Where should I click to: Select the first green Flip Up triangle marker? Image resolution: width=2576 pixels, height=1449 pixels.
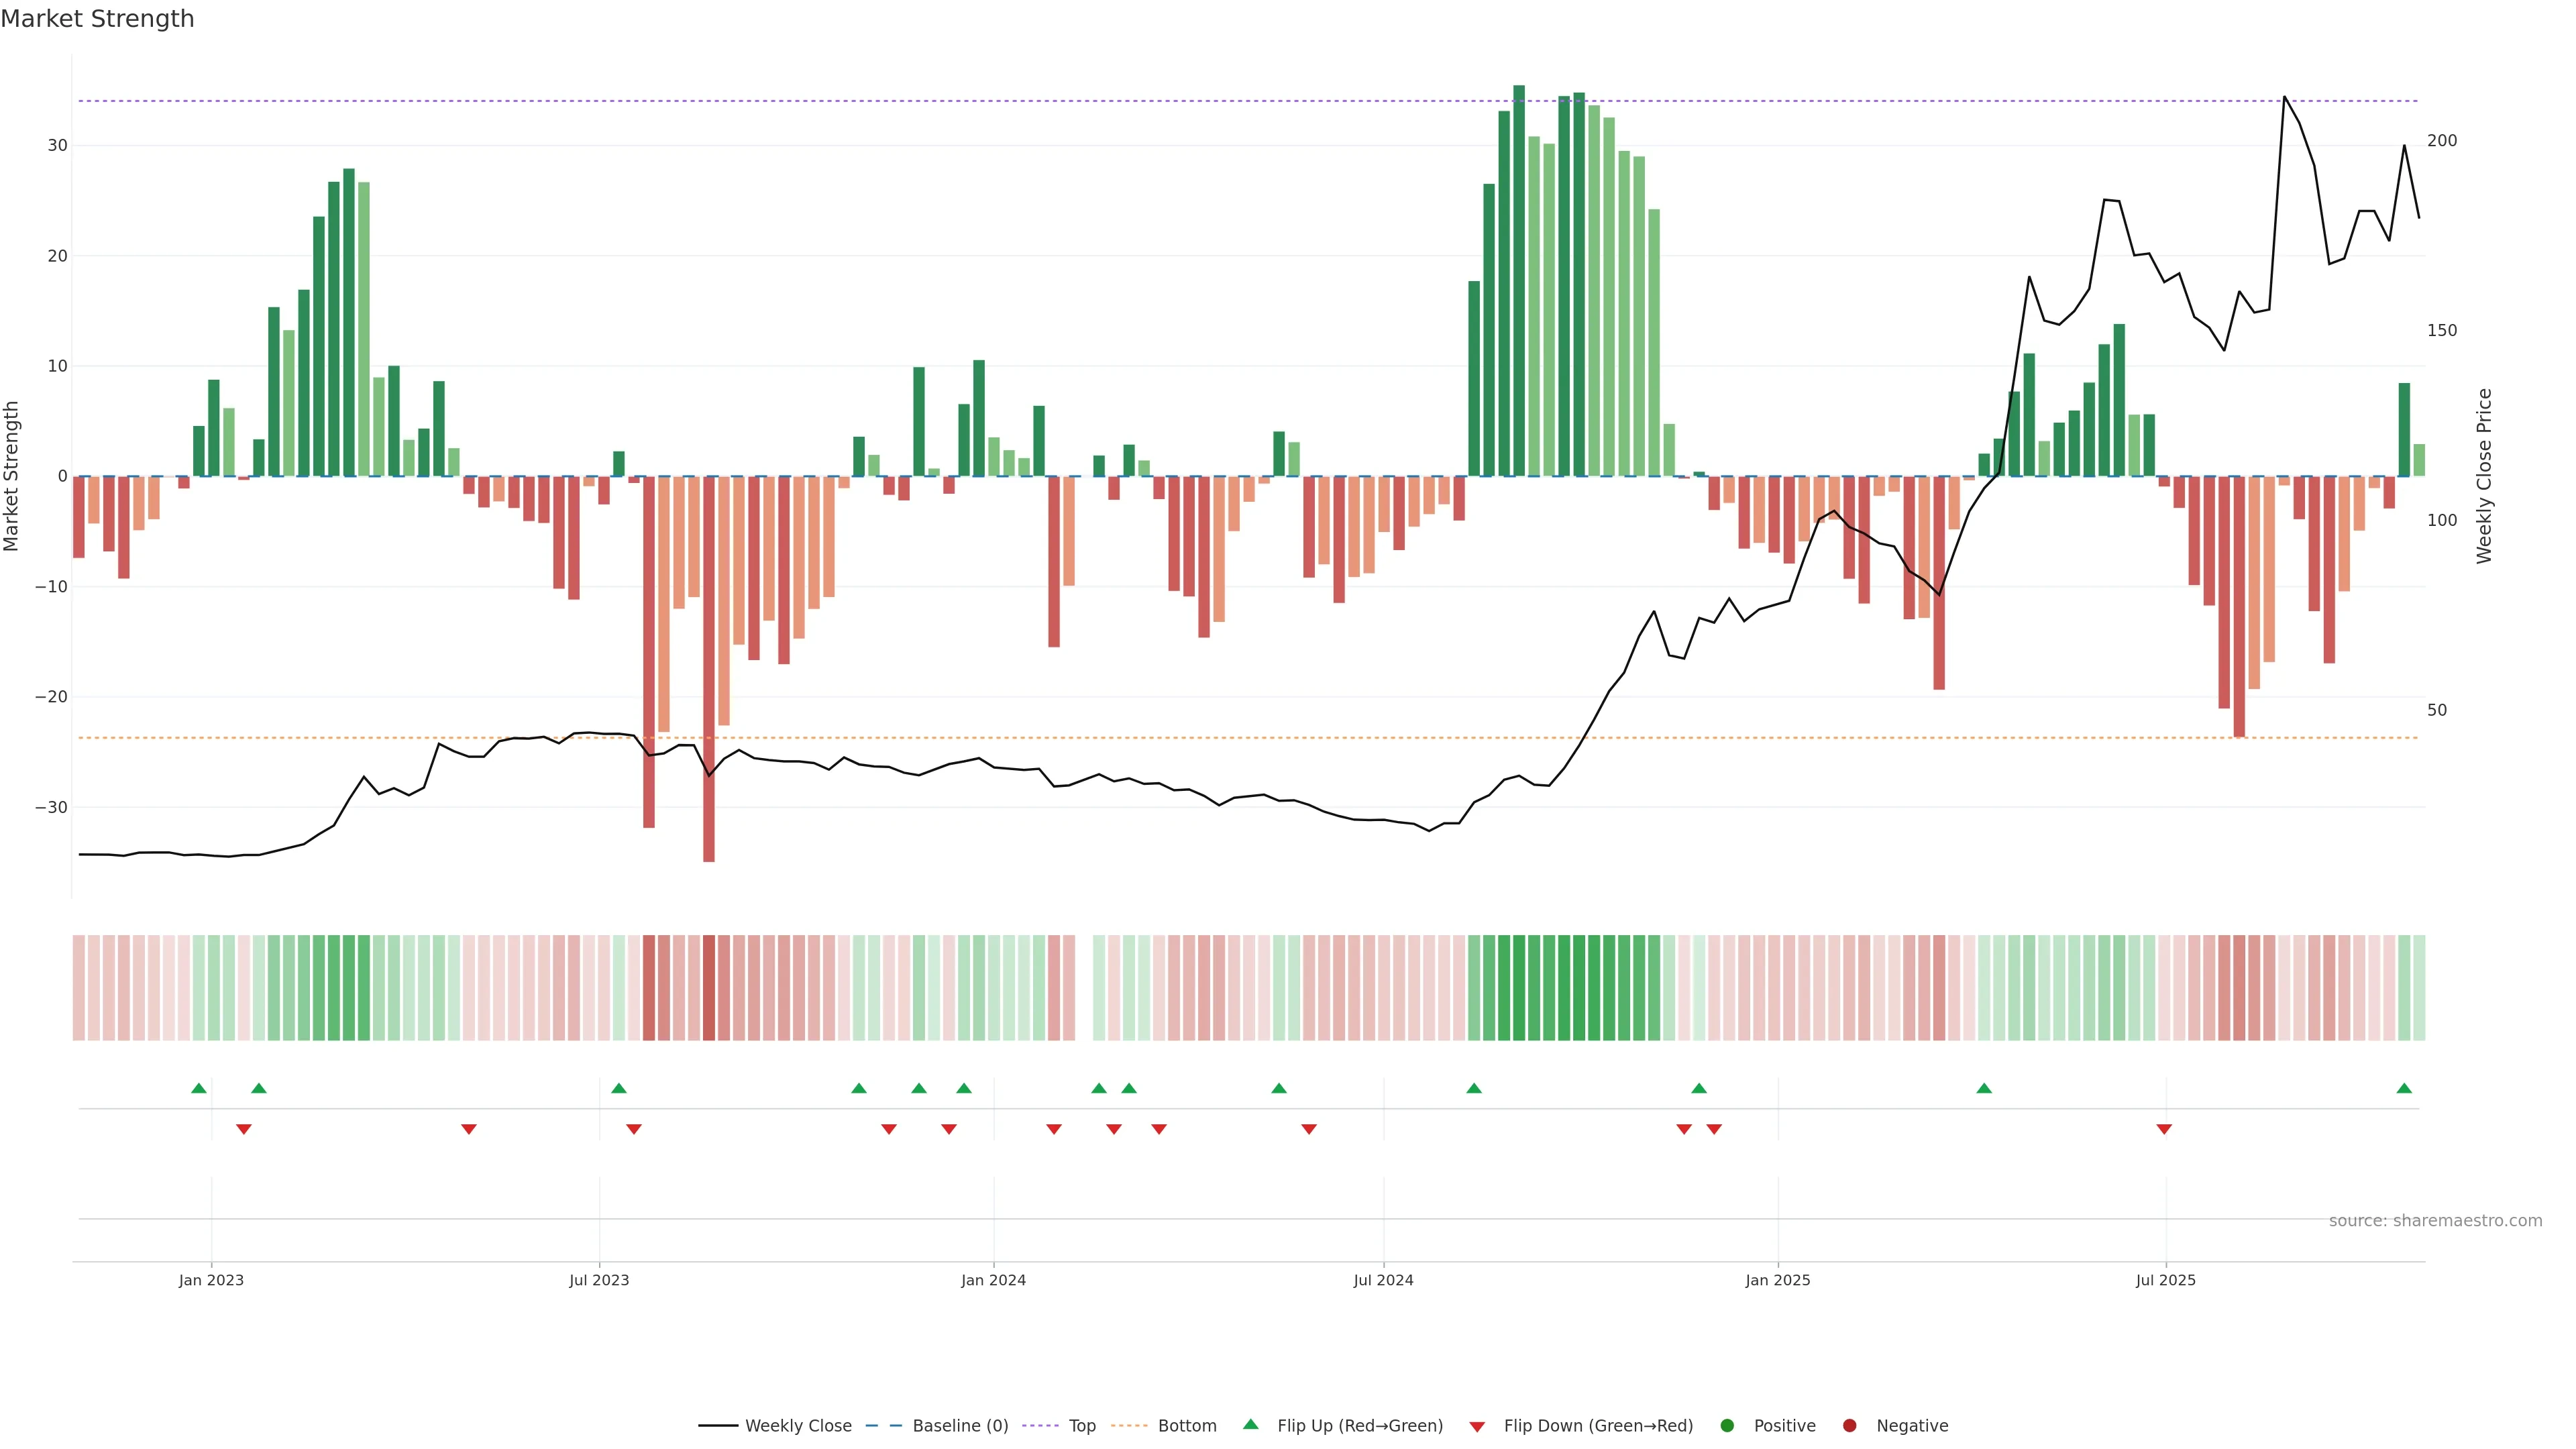[x=198, y=1088]
